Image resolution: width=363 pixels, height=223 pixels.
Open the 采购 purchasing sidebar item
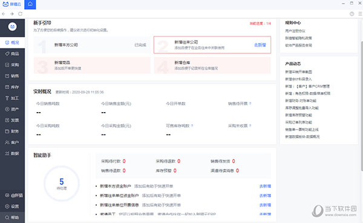[12, 65]
